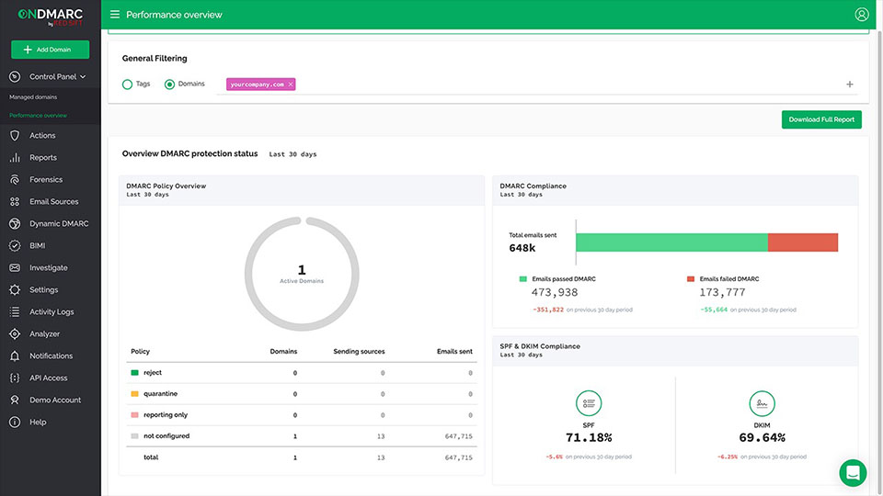Click the Help info icon
Viewport: 883px width, 496px height.
[15, 422]
